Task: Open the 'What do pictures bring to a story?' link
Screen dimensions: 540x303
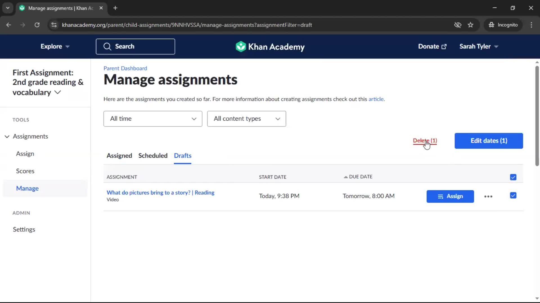Action: click(x=160, y=193)
